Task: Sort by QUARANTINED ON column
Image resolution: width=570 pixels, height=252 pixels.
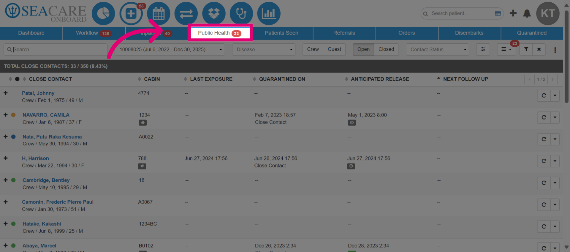Action: (x=279, y=79)
